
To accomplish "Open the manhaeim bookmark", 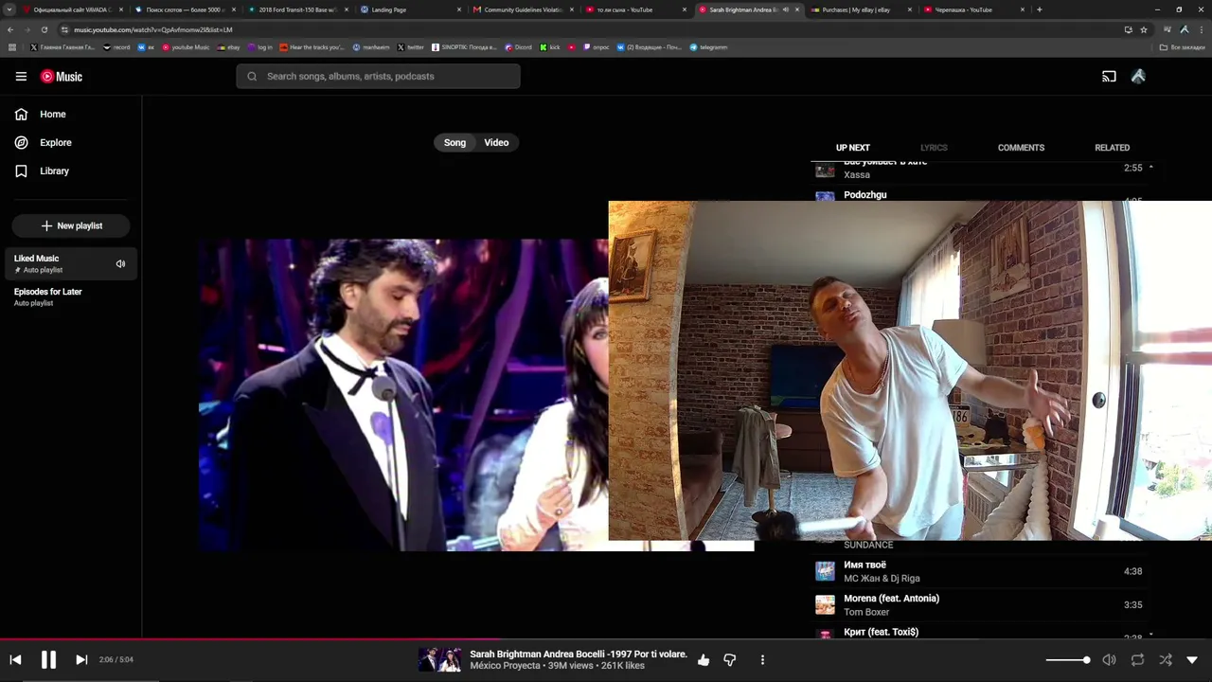I will 371,47.
